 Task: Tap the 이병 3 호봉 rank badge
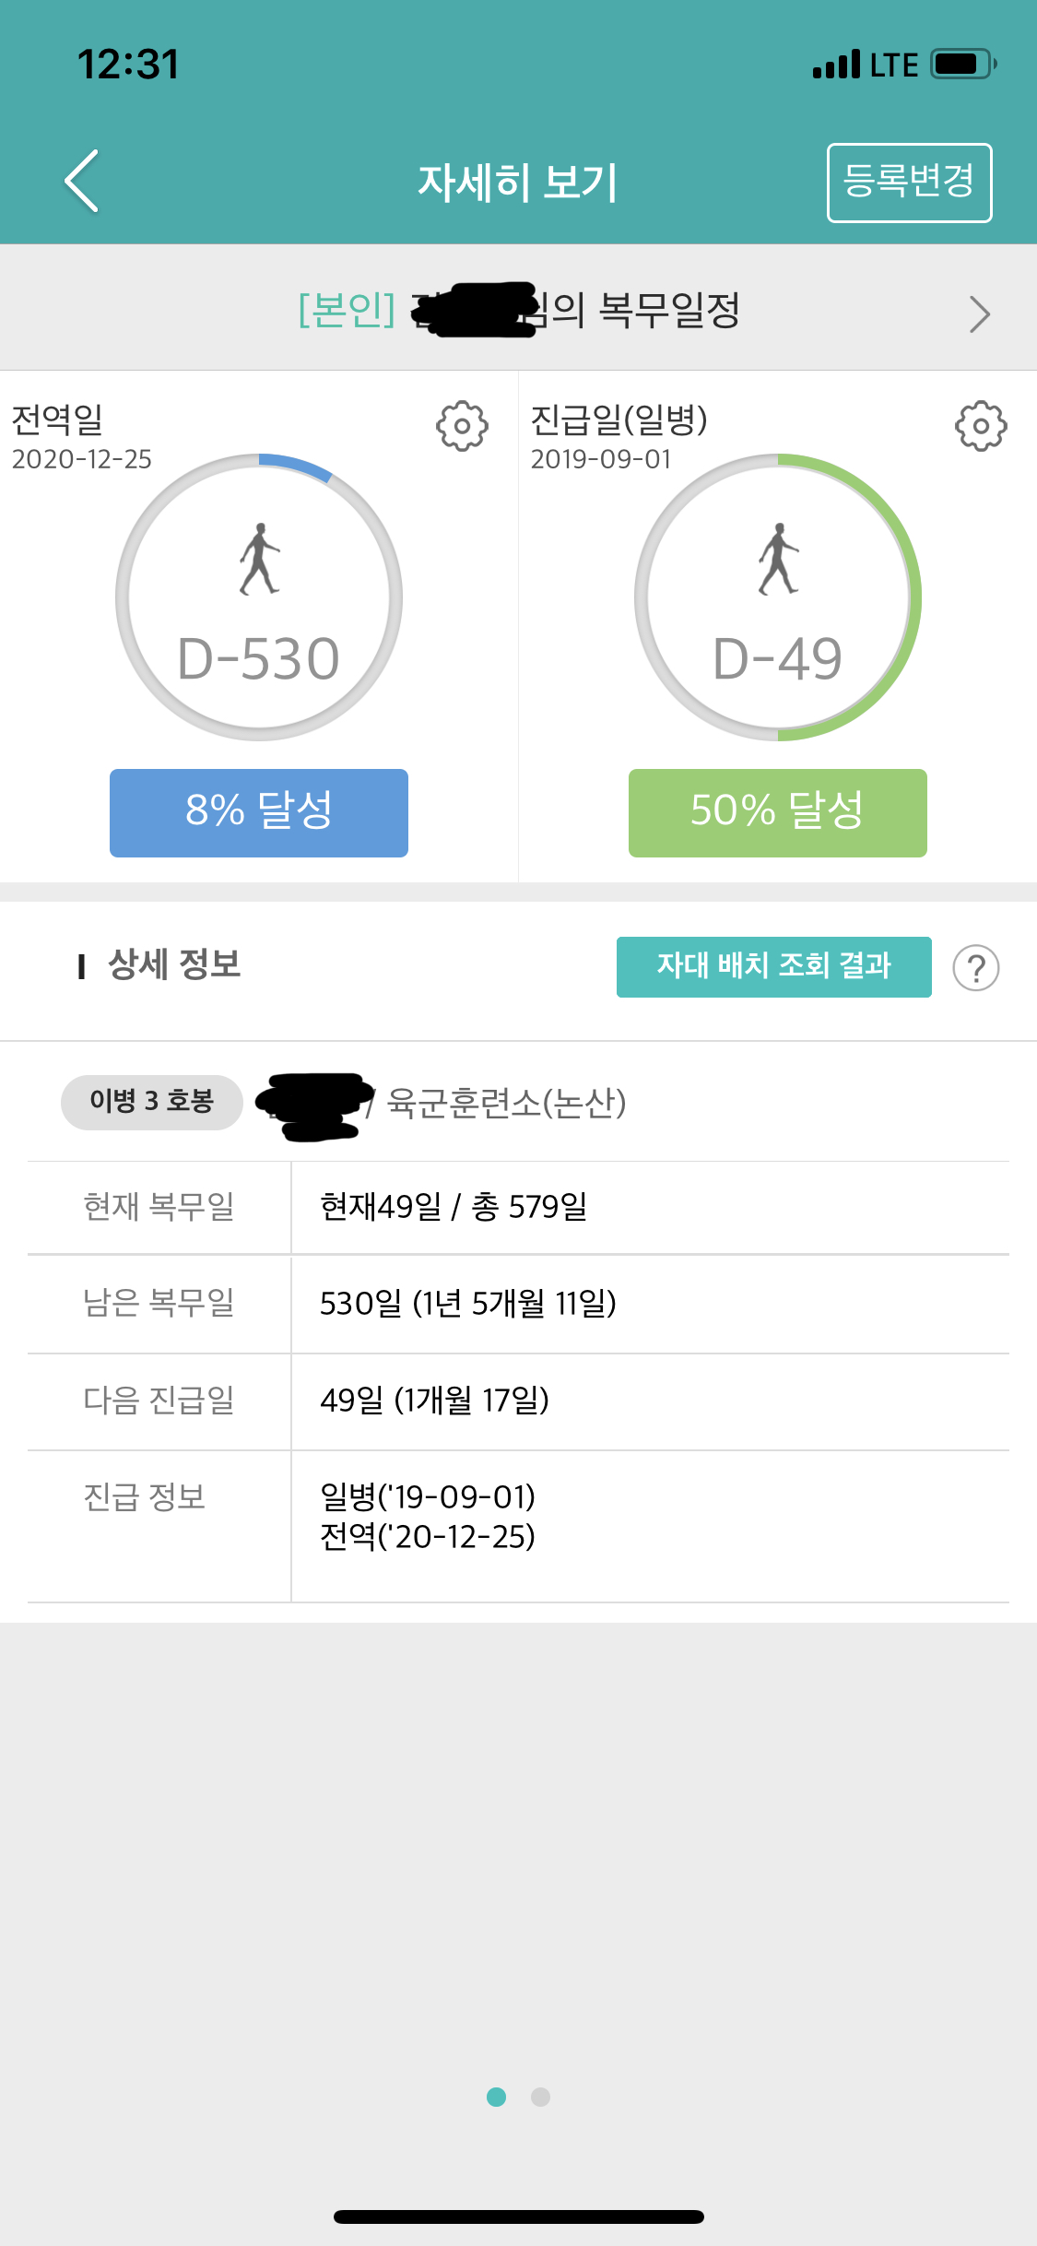click(152, 1102)
